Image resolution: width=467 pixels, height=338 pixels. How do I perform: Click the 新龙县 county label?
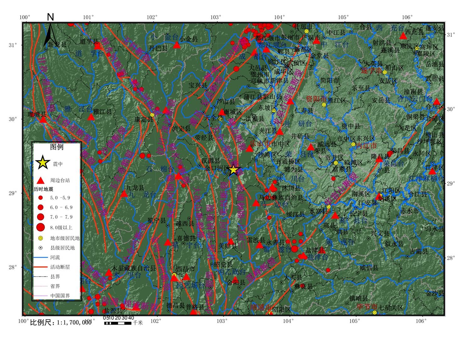(57, 45)
